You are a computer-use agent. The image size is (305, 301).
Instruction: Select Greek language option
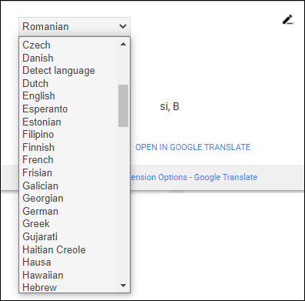[x=68, y=224]
